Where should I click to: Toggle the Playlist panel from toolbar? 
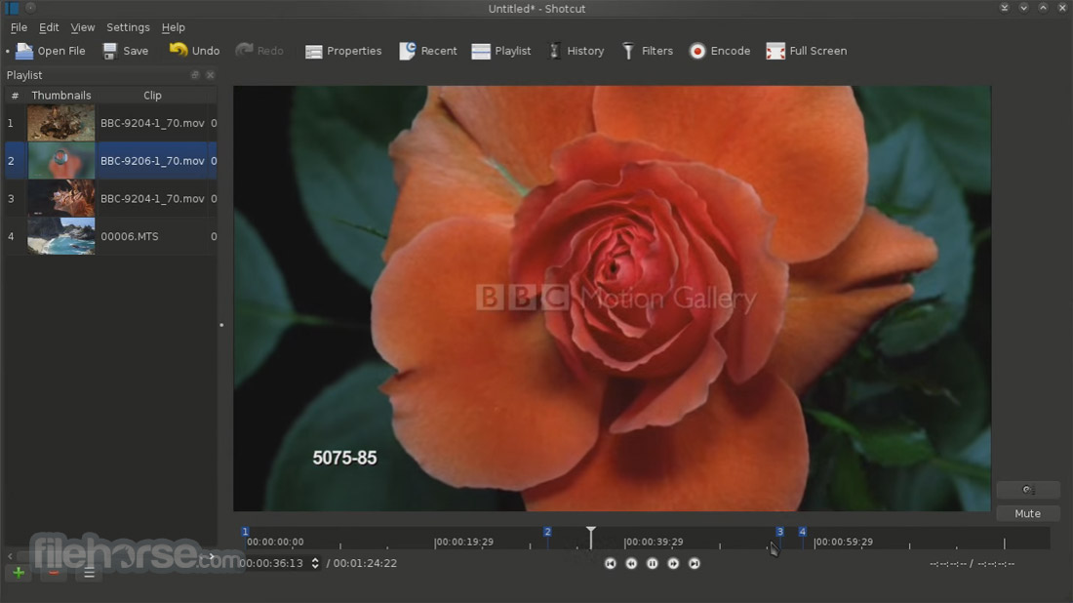[x=501, y=51]
